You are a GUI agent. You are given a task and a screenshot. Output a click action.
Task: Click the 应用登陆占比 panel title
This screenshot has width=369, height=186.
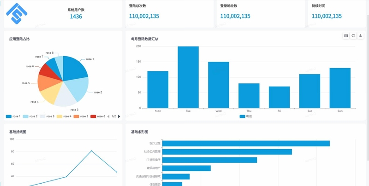[19, 39]
